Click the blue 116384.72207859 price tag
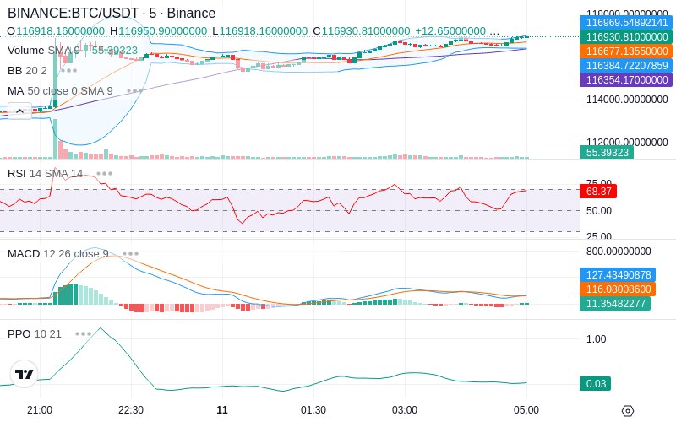Screen dimensions: 676x422 [626, 66]
